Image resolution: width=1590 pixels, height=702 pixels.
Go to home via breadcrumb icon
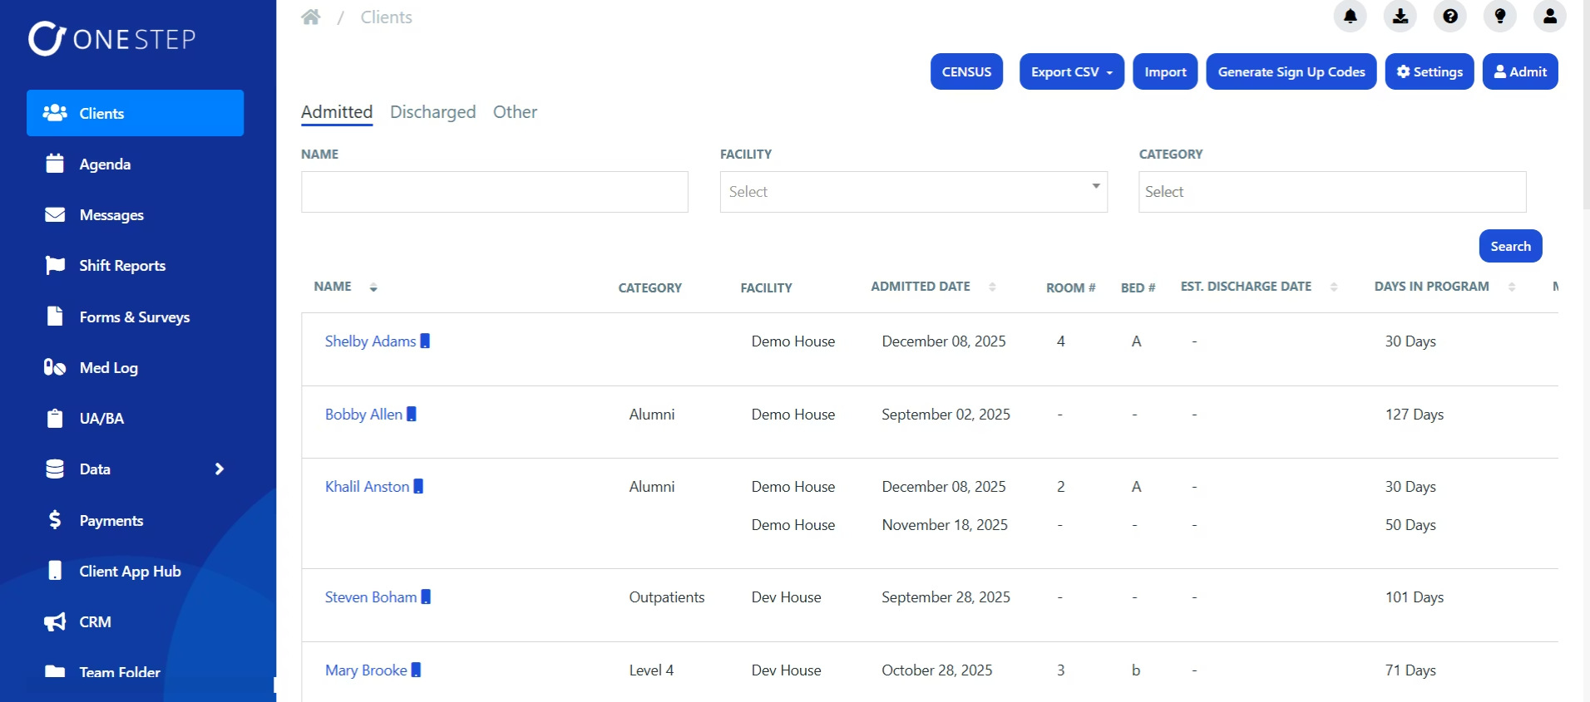click(x=311, y=17)
